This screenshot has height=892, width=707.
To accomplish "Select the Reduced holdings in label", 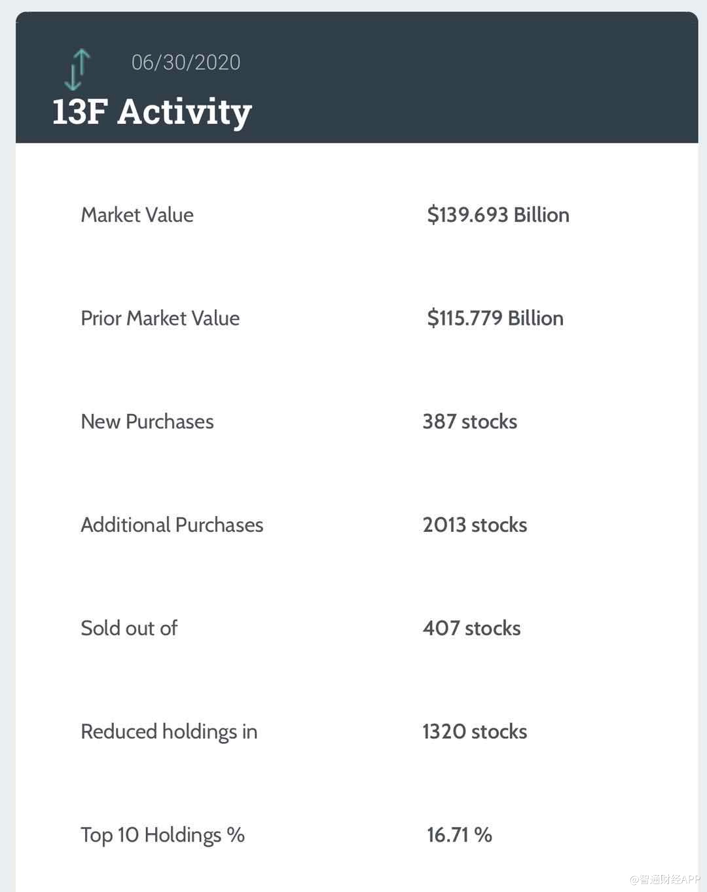I will (169, 732).
